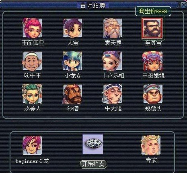Choose the 袁天罡 bidder portrait
The height and width of the screenshot is (173, 187).
pyautogui.click(x=113, y=28)
